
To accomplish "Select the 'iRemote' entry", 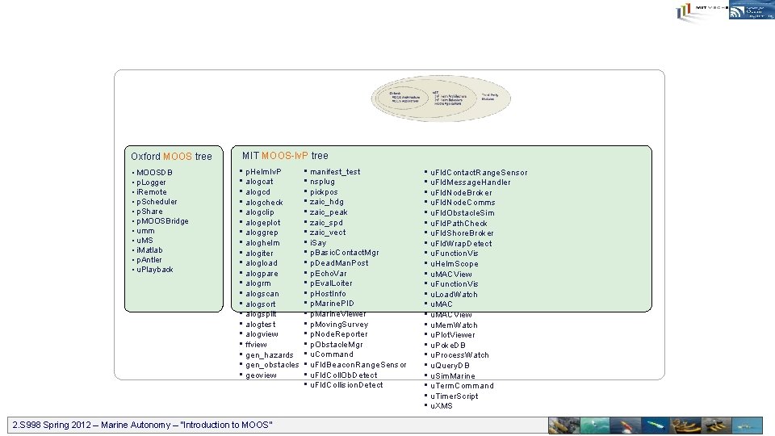I will point(152,192).
